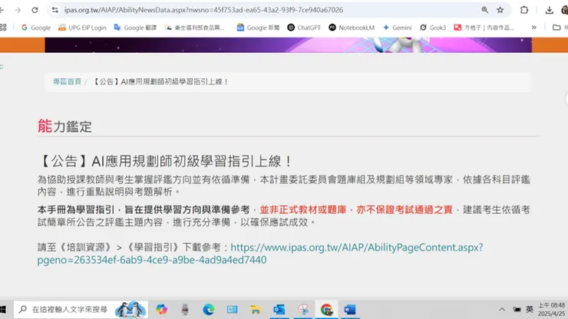
Task: Switch to Outlook on the taskbar
Action: coord(279,310)
